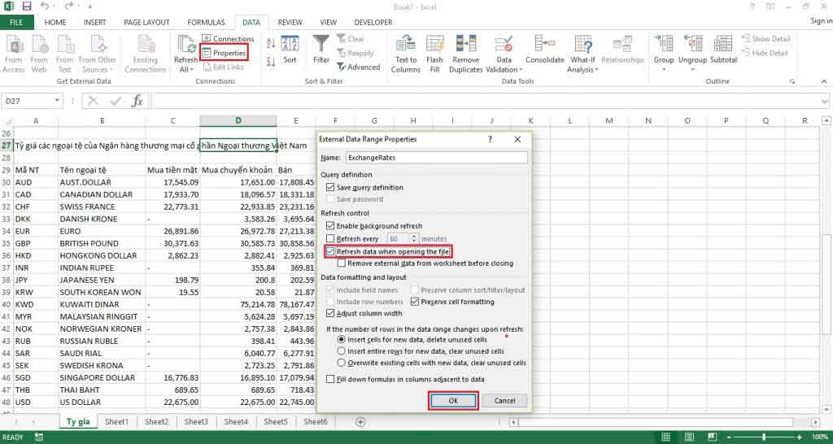The image size is (833, 444).
Task: Toggle Enable background refresh checkbox
Action: pos(330,226)
